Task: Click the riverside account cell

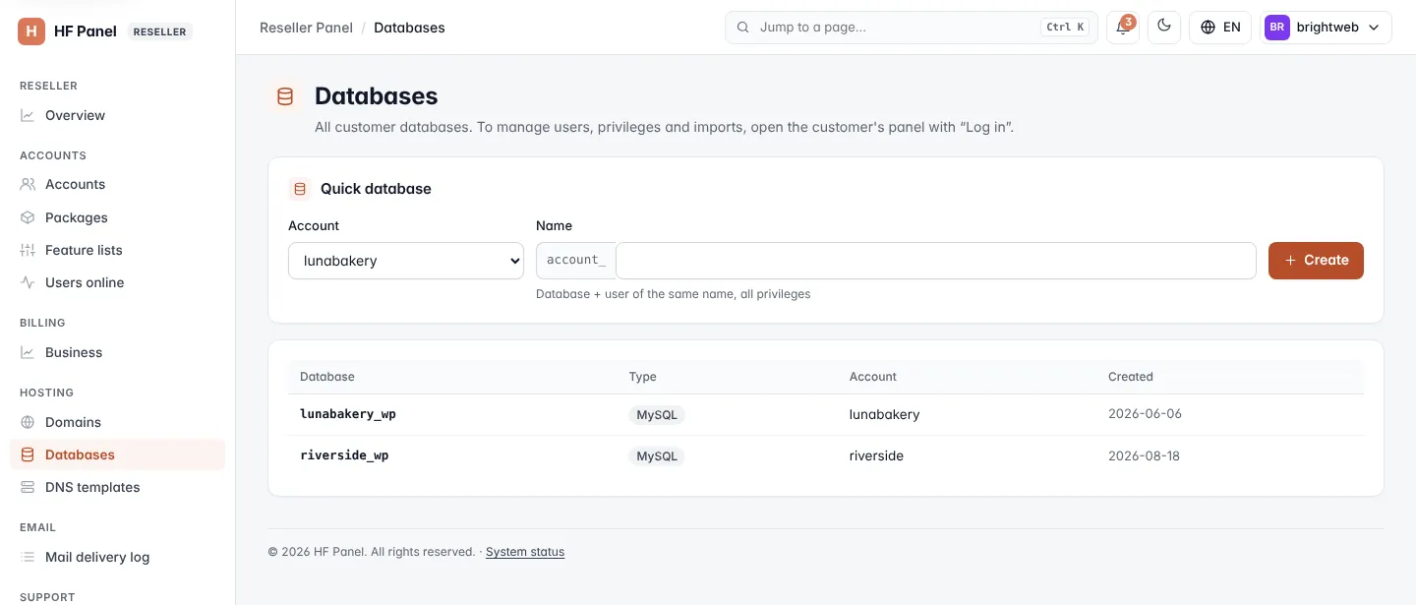Action: click(x=876, y=455)
